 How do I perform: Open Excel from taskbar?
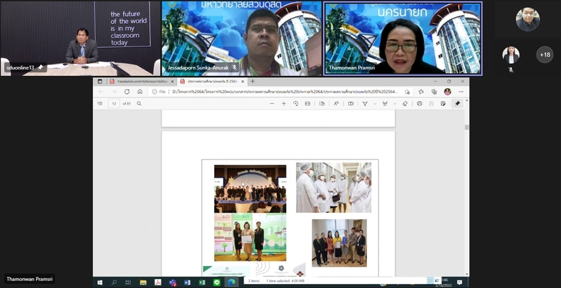[x=202, y=283]
